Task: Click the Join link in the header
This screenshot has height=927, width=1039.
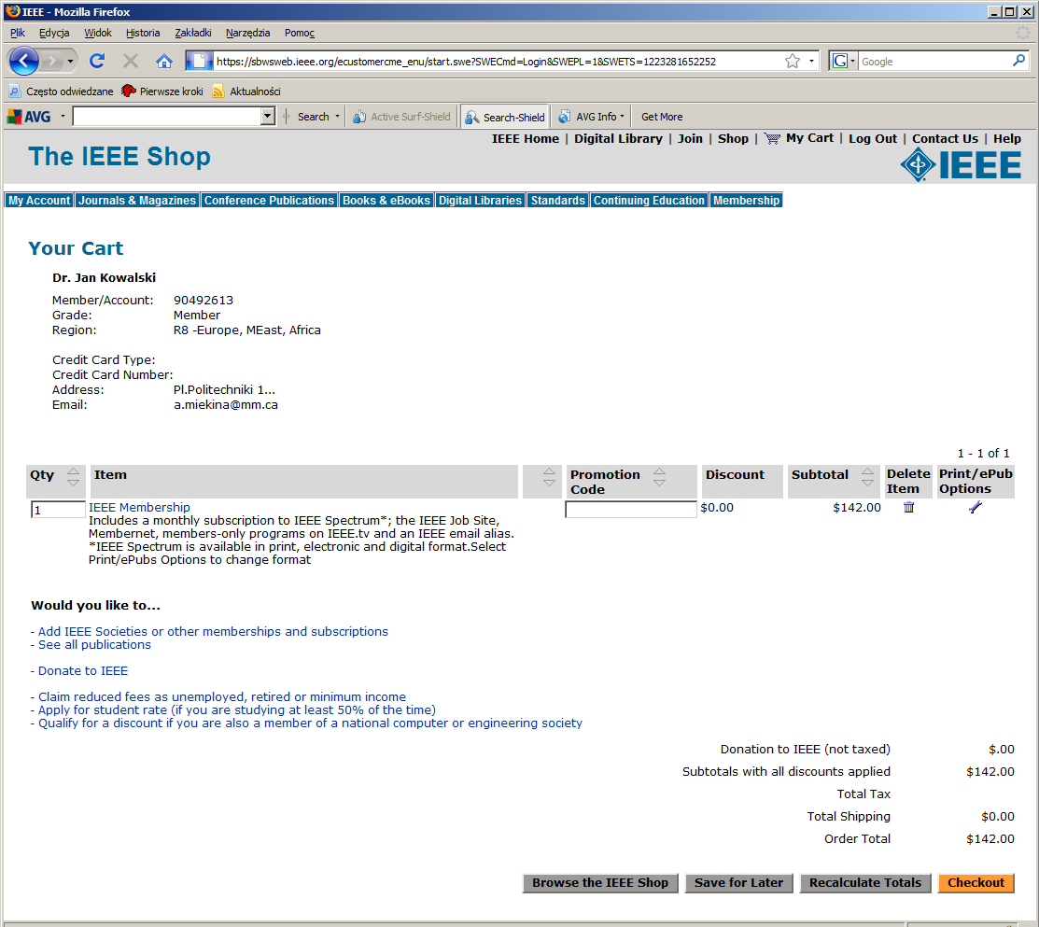Action: tap(690, 138)
